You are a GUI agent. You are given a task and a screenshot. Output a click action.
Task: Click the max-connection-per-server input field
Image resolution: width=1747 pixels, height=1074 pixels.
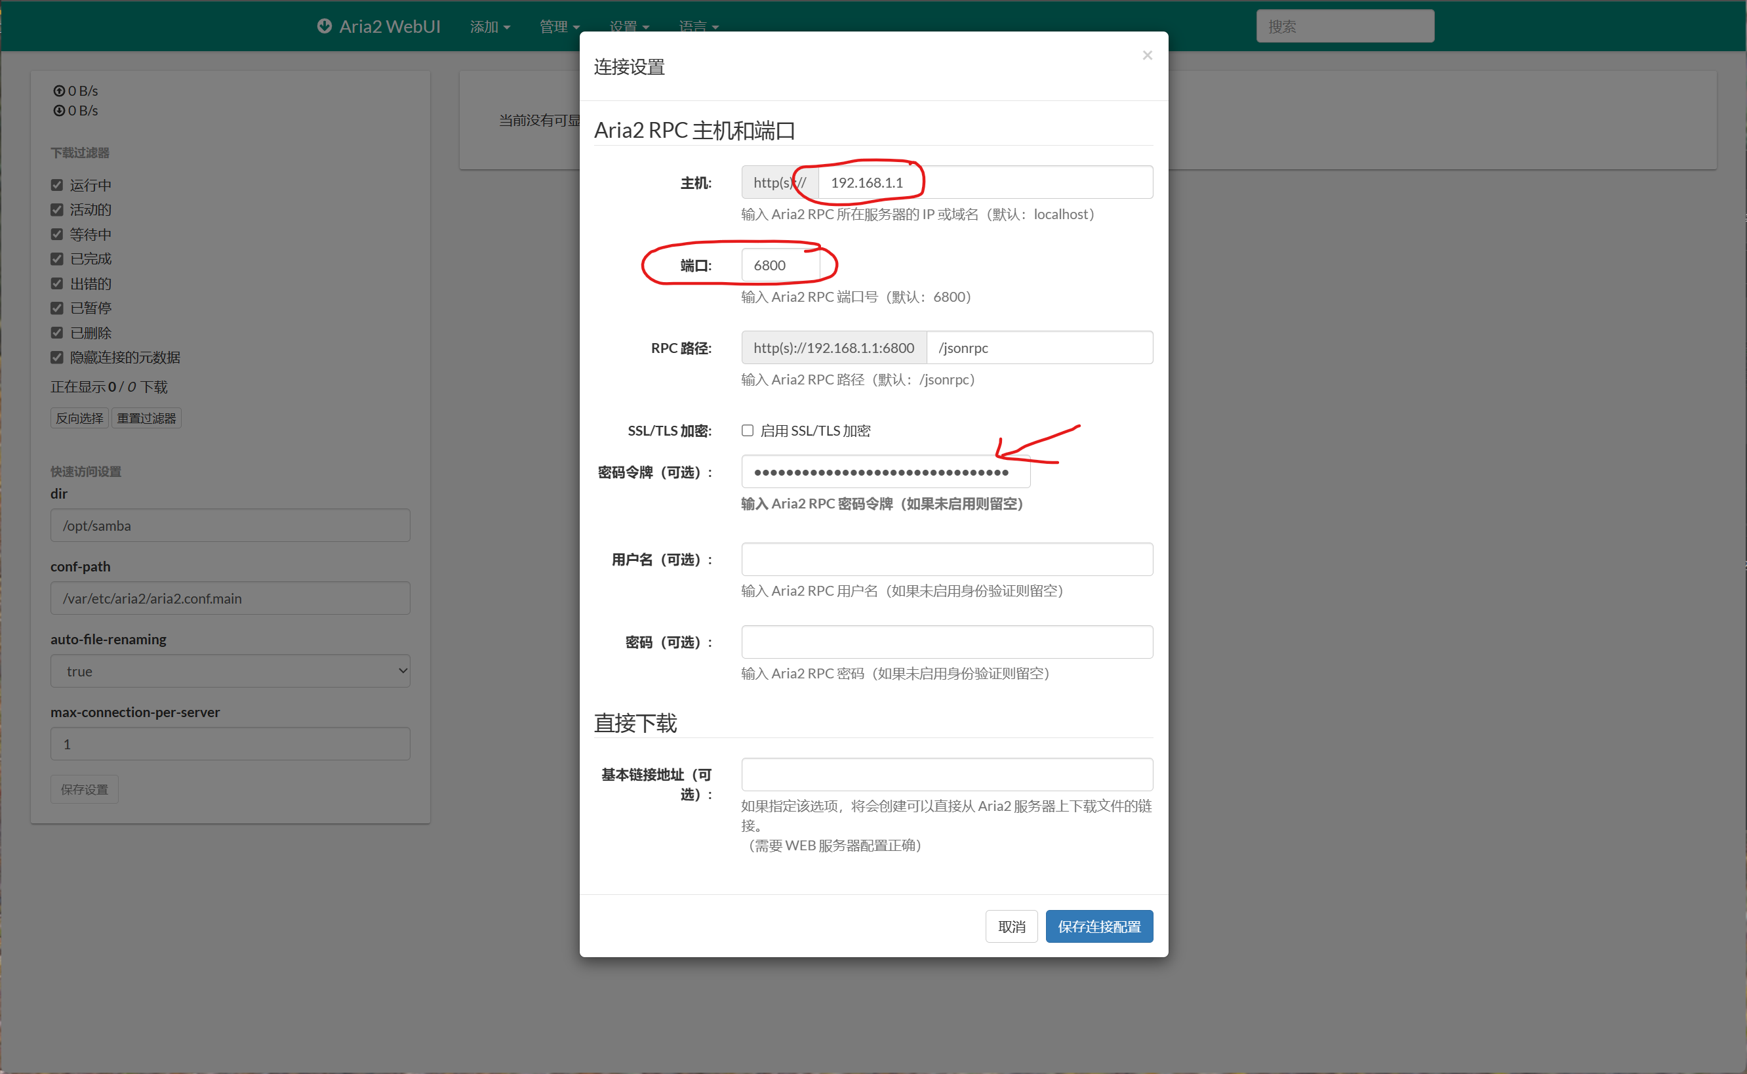pyautogui.click(x=230, y=745)
